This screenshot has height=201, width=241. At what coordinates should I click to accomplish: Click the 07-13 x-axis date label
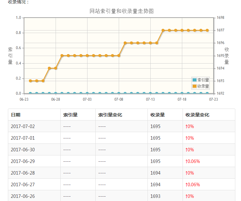click(x=150, y=99)
